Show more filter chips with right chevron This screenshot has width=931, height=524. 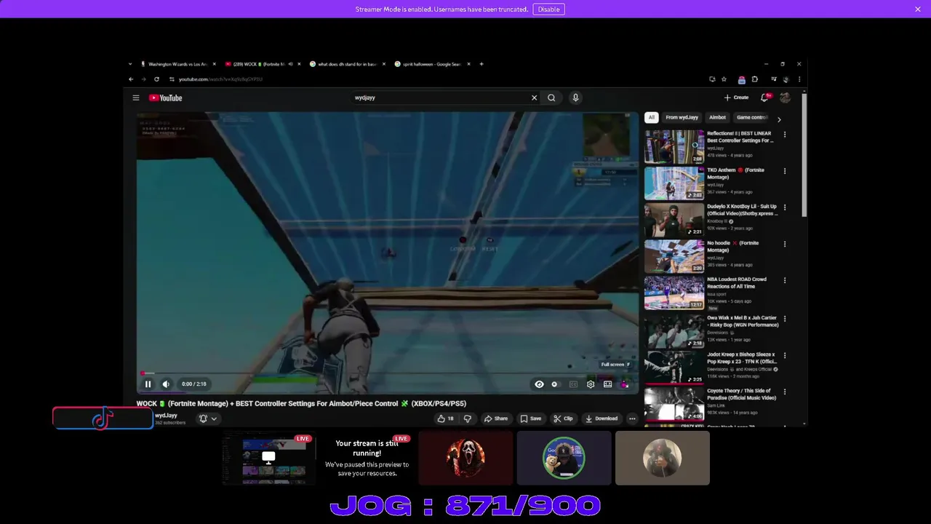tap(779, 119)
